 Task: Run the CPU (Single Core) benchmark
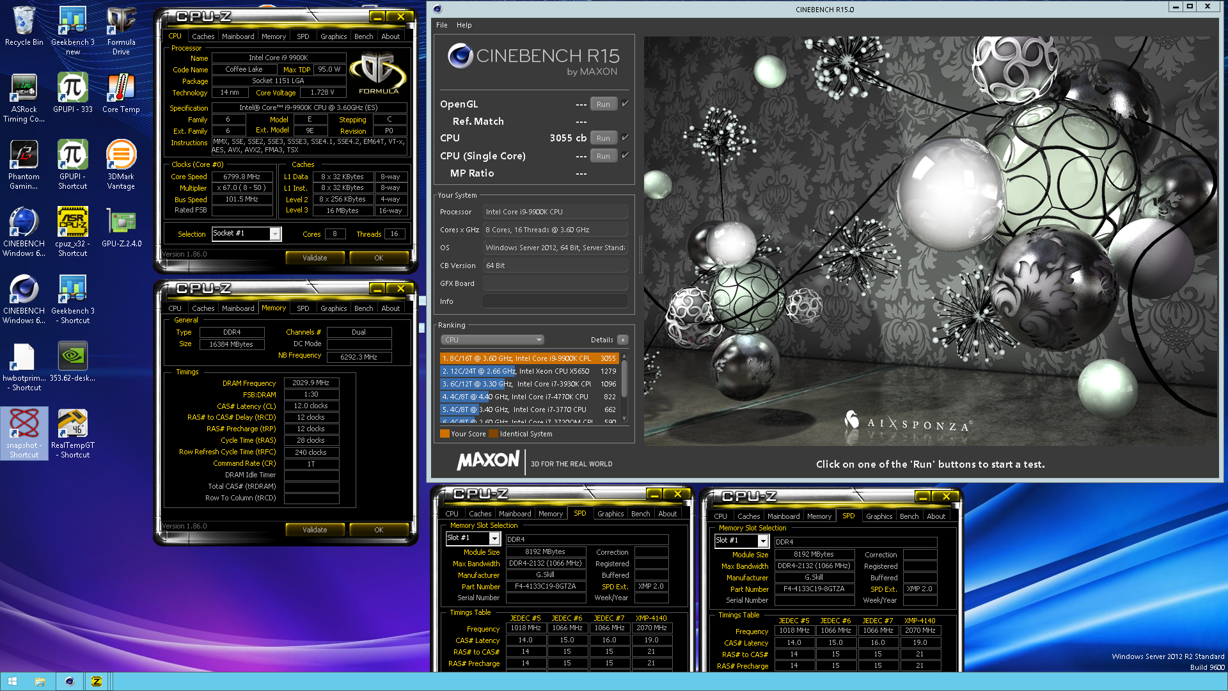coord(603,156)
